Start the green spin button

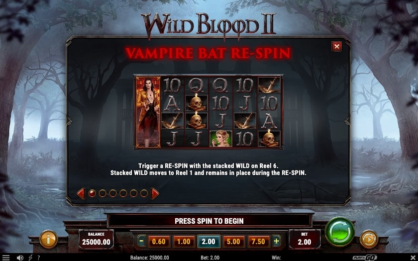tap(339, 232)
